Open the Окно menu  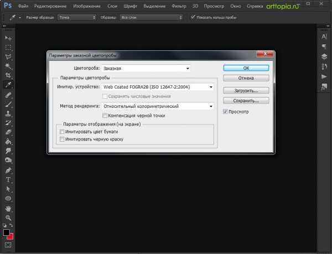pos(236,6)
